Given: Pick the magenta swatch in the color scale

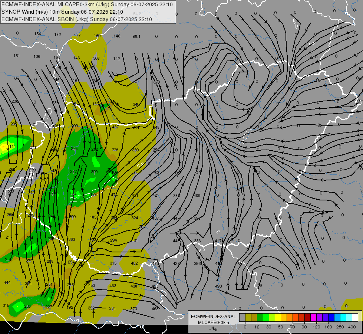Looking at the screenshot, I should (313, 317).
